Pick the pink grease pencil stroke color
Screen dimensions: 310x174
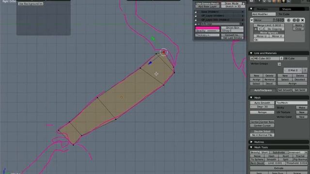[x=207, y=28]
